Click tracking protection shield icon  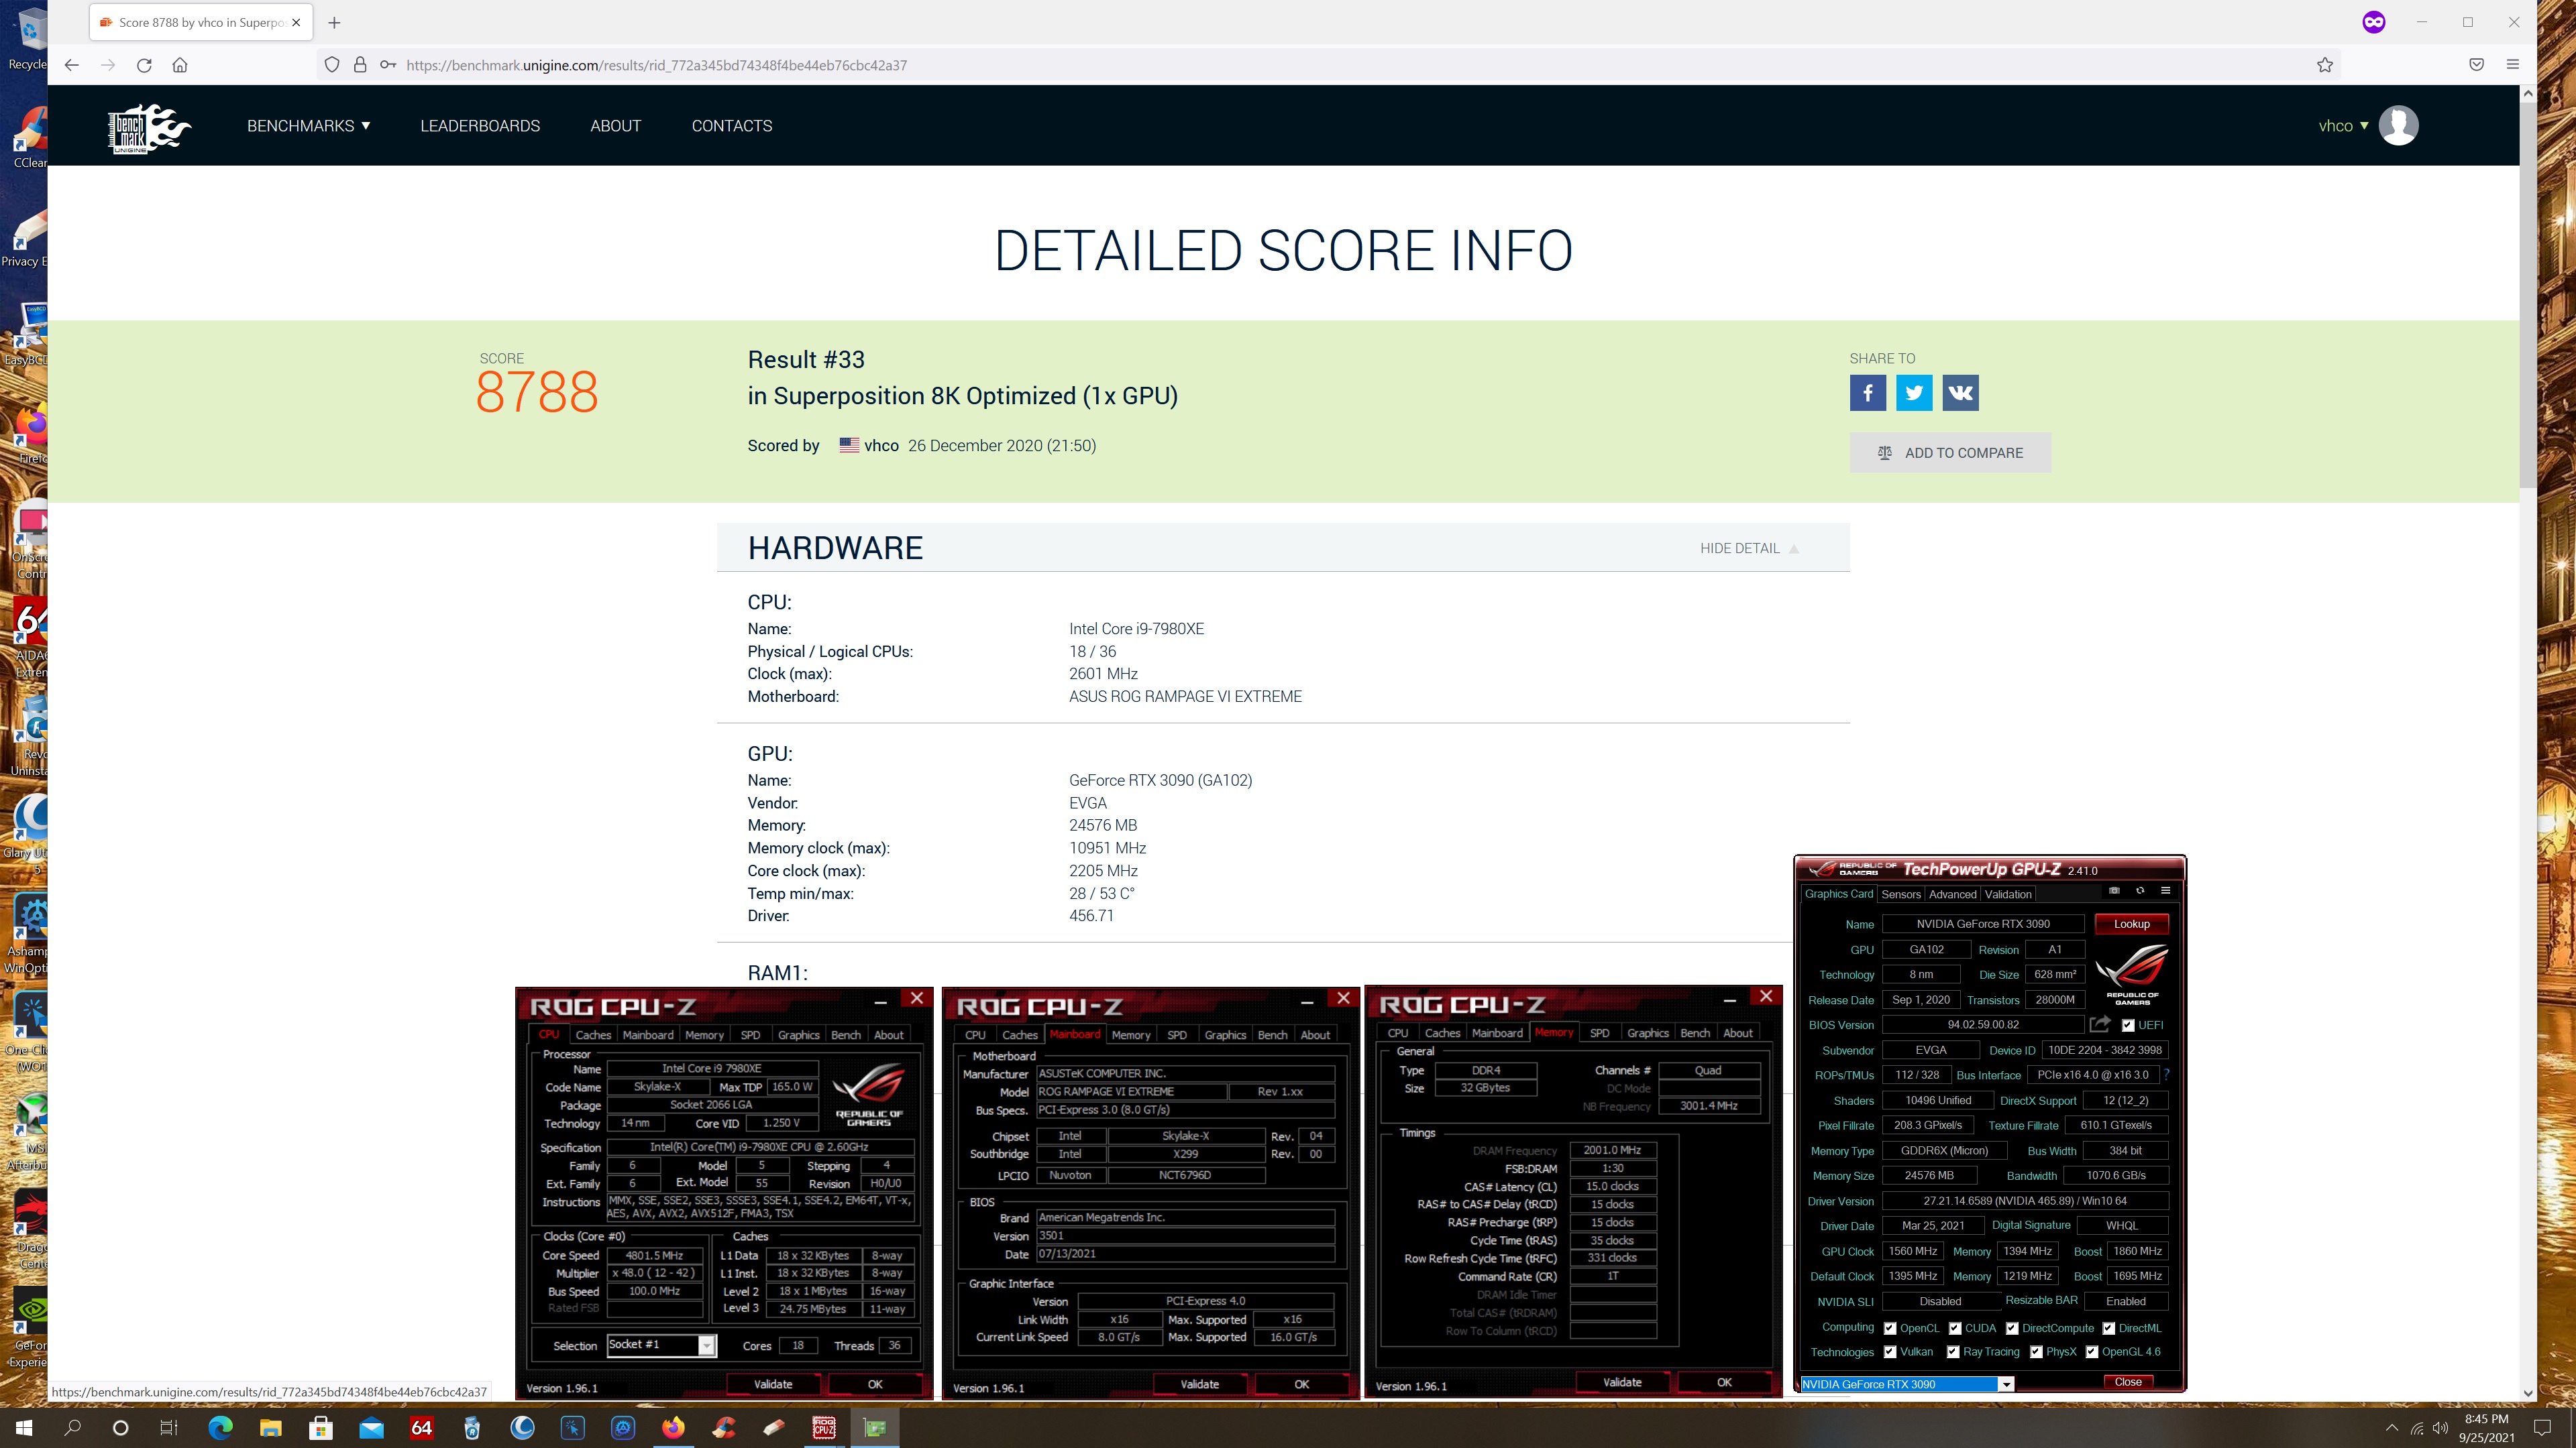click(332, 65)
